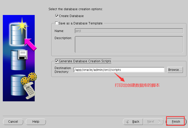The width and height of the screenshot is (188, 128).
Task: Open Help for this wizard
Action: point(36,122)
